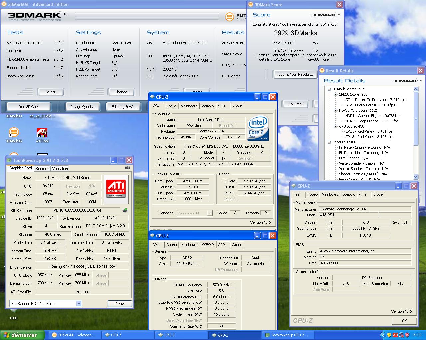Click the GPU-Z screenshot camera icon

127,168
